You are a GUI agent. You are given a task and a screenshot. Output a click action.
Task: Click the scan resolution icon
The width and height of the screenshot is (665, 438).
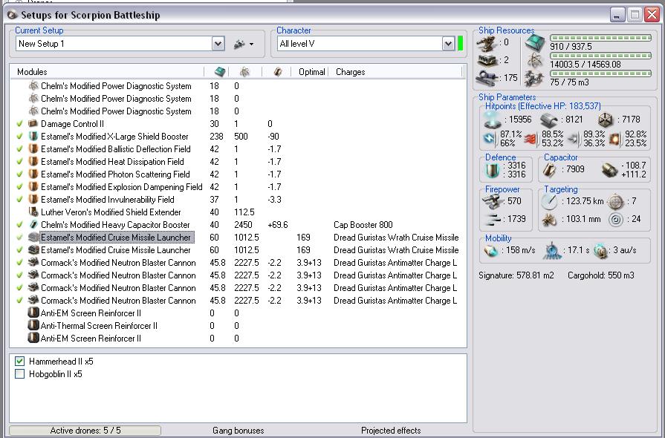point(550,220)
